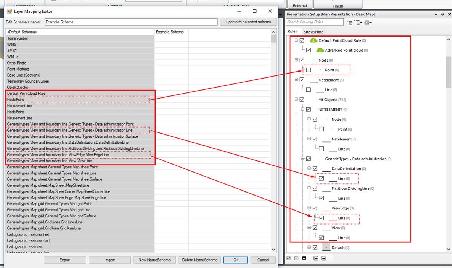Toggle the Default PointCloud Rule checkbox
This screenshot has height=268, width=452.
[302, 40]
